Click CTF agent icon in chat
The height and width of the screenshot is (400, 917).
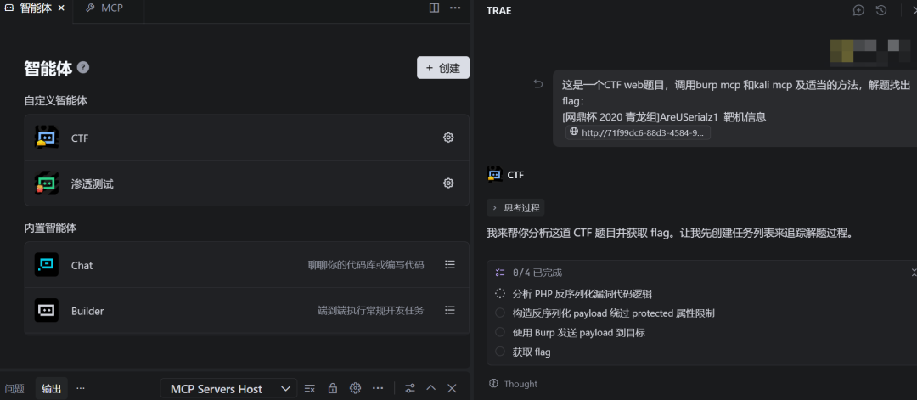495,174
